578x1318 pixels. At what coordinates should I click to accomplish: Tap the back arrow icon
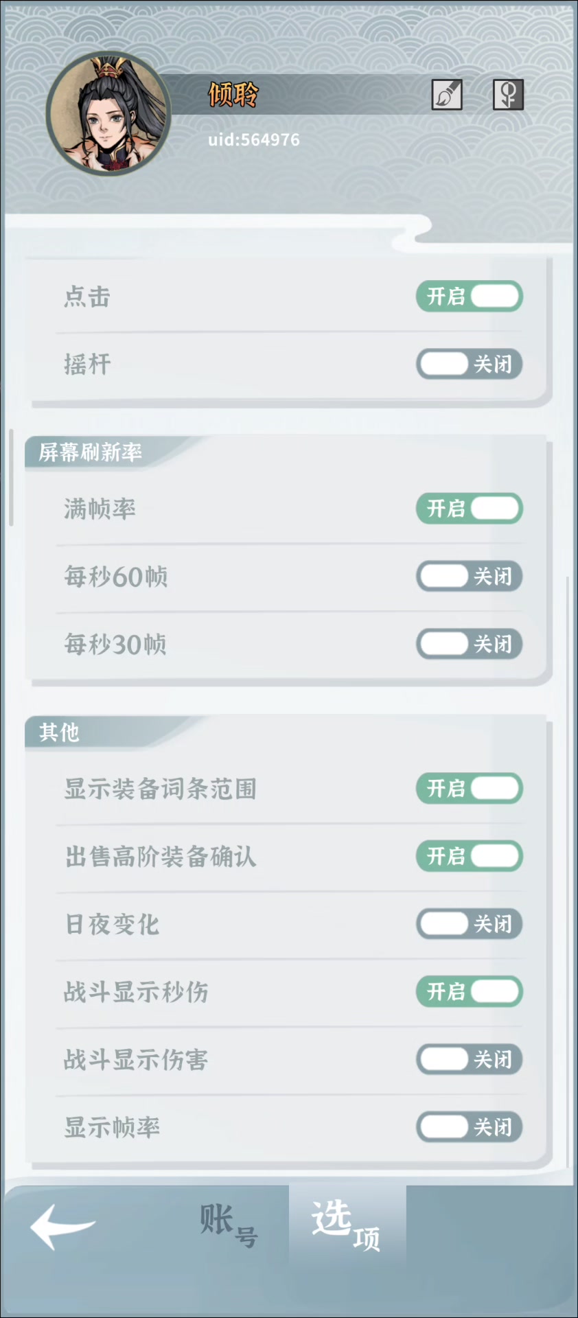[62, 1227]
